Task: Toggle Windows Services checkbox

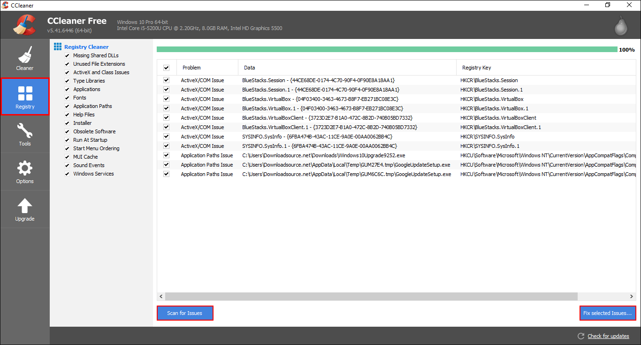Action: [x=67, y=174]
